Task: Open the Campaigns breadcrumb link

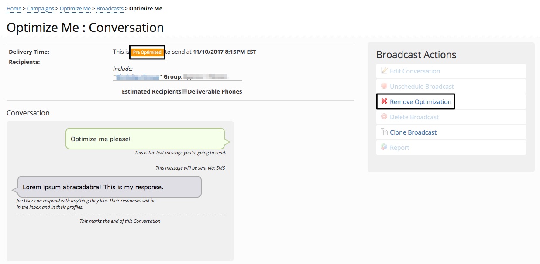Action: [41, 8]
